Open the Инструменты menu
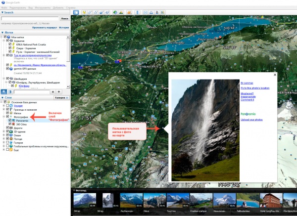 [x=43, y=8]
